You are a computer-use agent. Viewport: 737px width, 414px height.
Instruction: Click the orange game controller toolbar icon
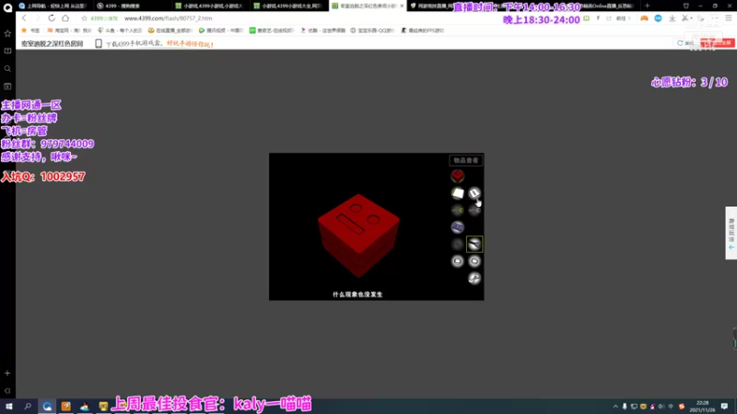pyautogui.click(x=644, y=18)
